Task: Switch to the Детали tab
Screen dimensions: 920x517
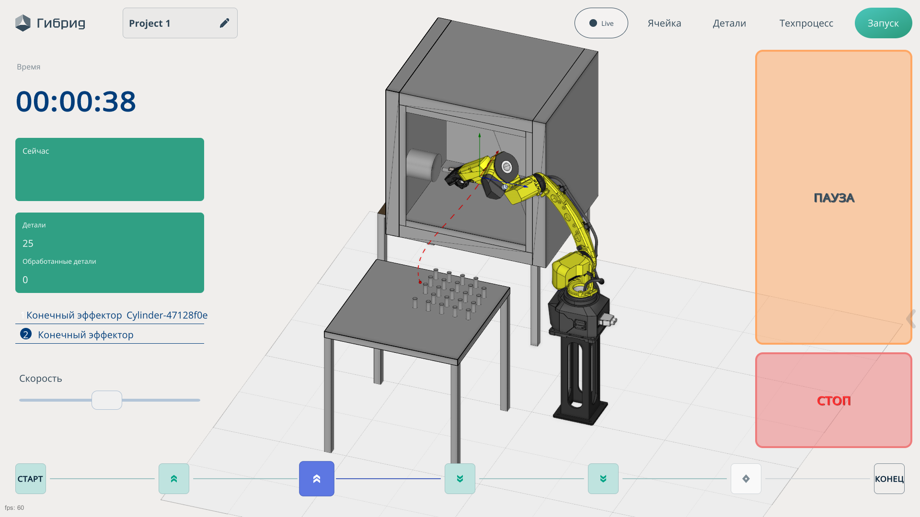Action: 729,23
